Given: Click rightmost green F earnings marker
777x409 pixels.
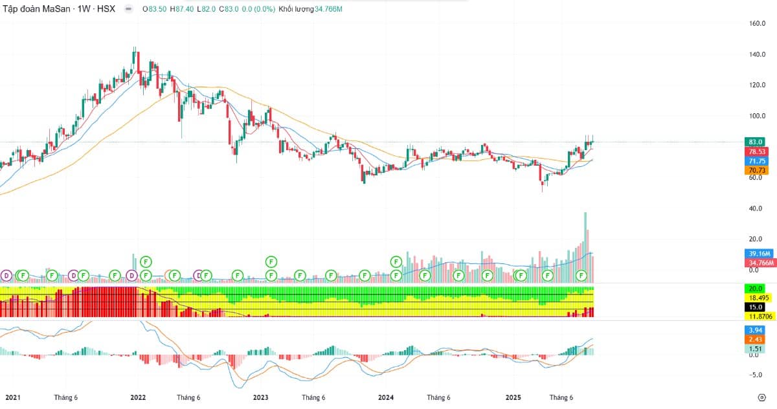Looking at the screenshot, I should pos(581,276).
